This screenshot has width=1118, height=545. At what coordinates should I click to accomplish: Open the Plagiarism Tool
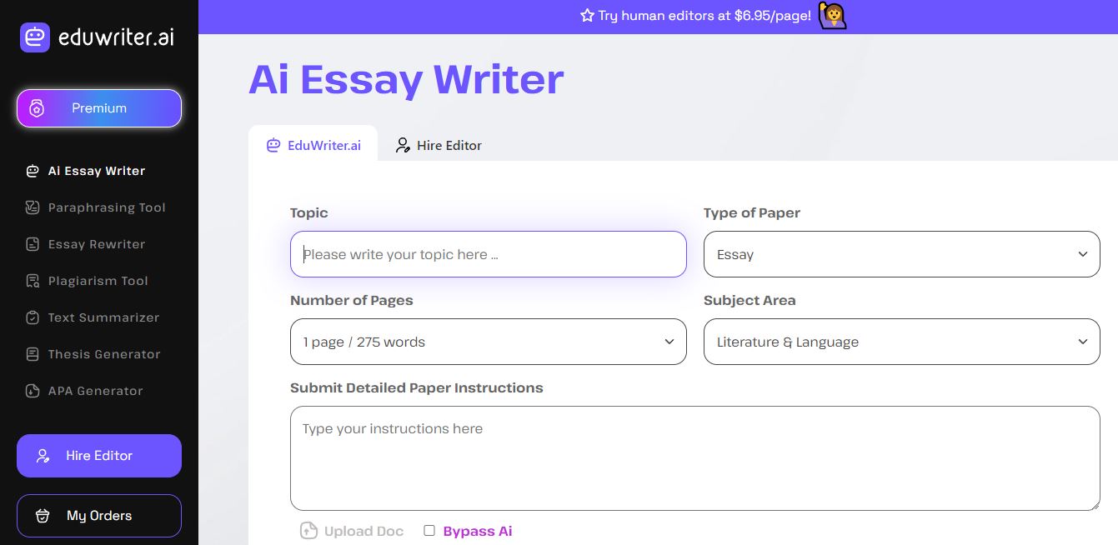pos(98,281)
